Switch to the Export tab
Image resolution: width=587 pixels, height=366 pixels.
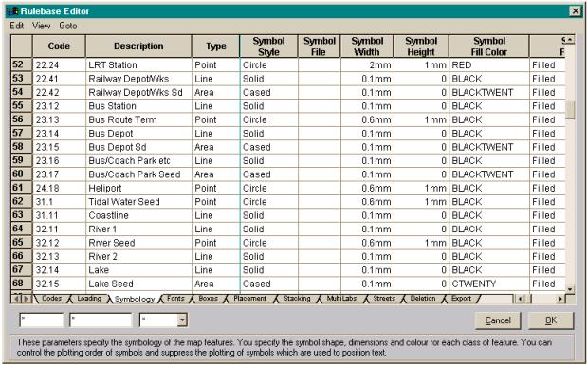coord(461,299)
